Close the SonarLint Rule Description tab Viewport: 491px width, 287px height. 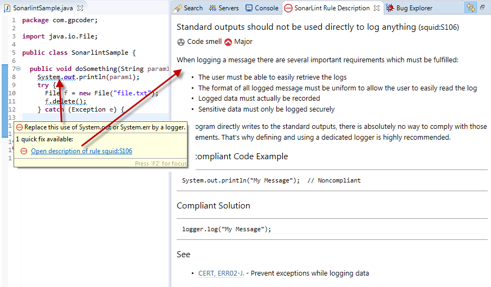377,8
